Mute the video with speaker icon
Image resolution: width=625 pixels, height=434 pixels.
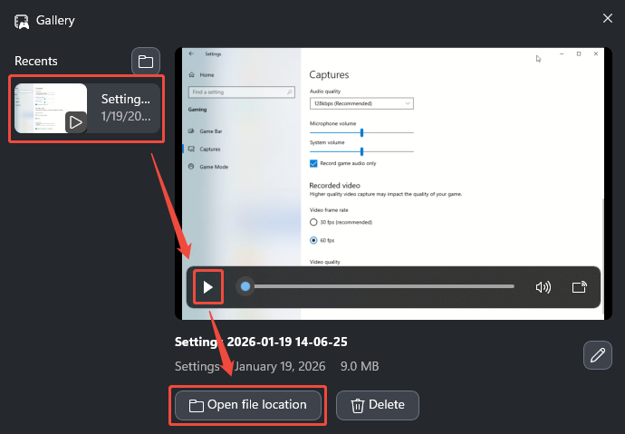pos(543,287)
